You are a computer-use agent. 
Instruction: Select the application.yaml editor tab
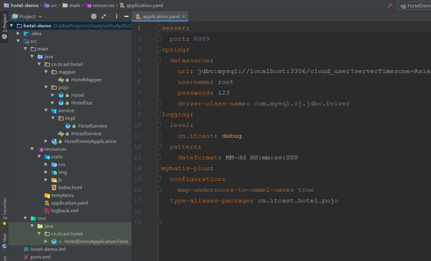160,16
